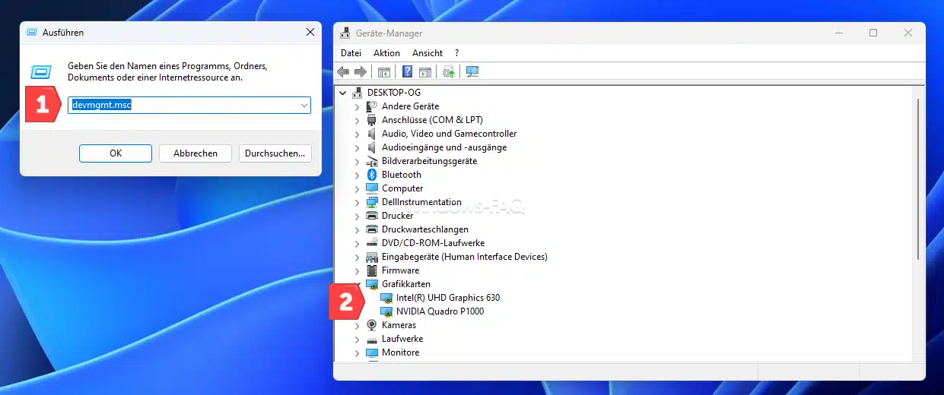Click the device tree vertical scrollbar
This screenshot has width=944, height=395.
[919, 179]
